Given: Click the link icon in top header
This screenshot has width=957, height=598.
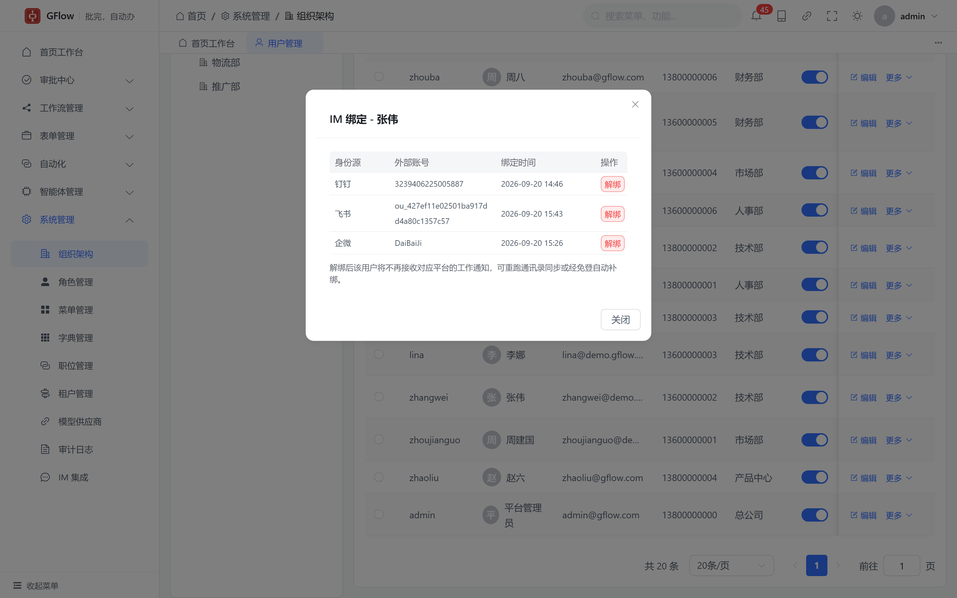Looking at the screenshot, I should [807, 16].
